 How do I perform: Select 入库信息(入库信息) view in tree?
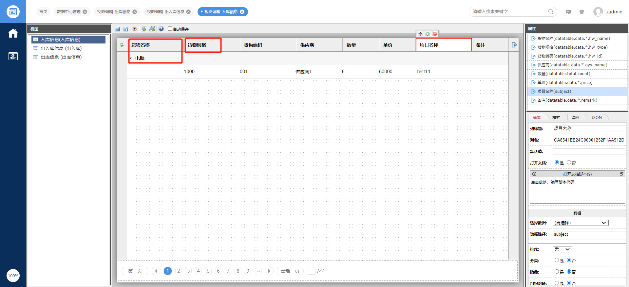[x=68, y=40]
